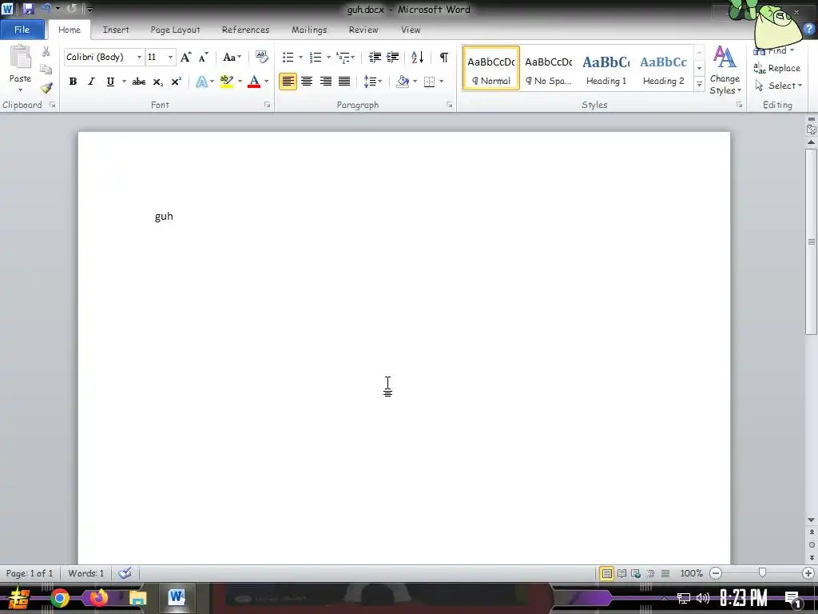This screenshot has width=818, height=614.
Task: Open the Calibri (Body) font name dropdown
Action: click(139, 57)
